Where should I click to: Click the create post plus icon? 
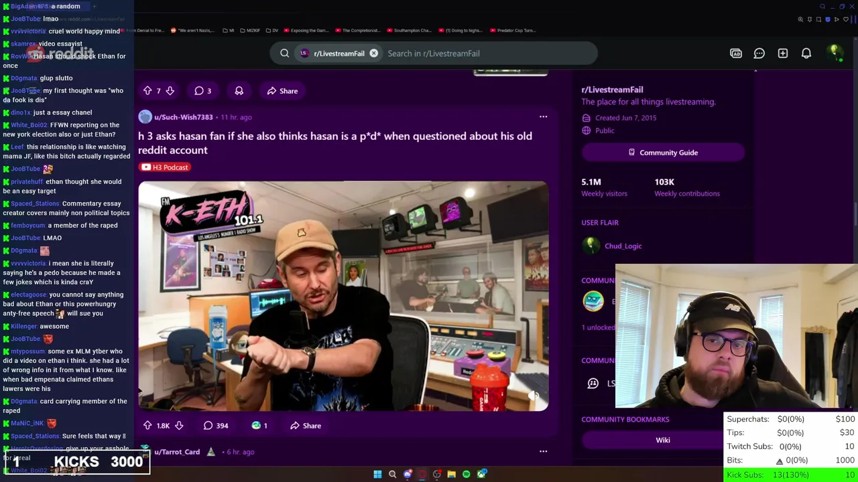(x=782, y=54)
